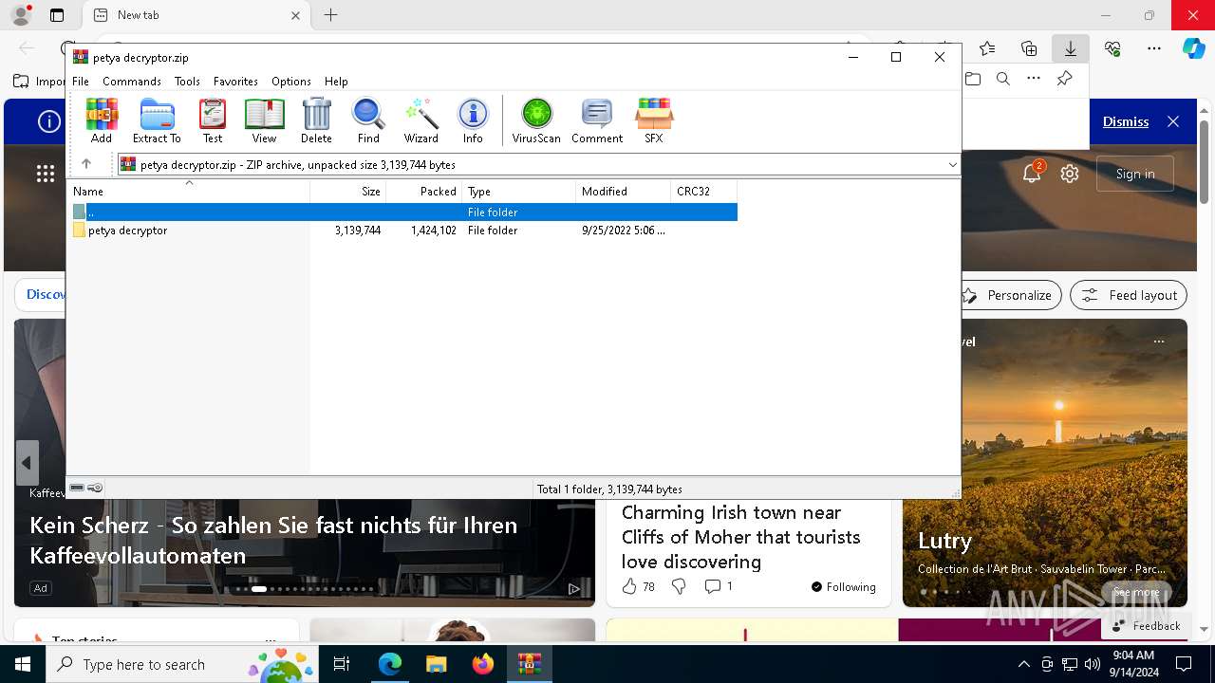1215x683 pixels.
Task: Select the parent folder '..' row
Action: pyautogui.click(x=402, y=212)
